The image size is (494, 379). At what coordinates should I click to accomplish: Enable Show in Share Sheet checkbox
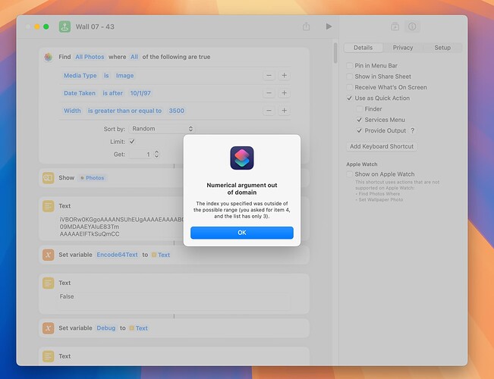[349, 77]
